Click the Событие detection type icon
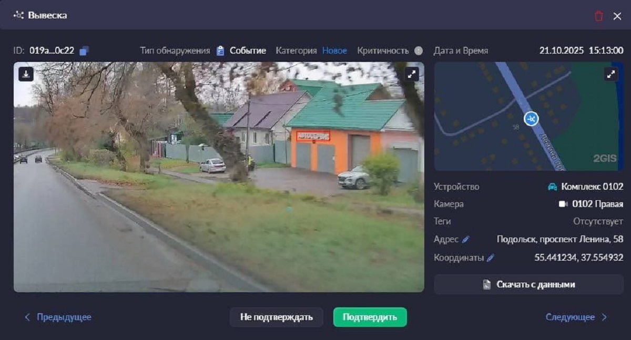The width and height of the screenshot is (631, 340). (x=220, y=51)
